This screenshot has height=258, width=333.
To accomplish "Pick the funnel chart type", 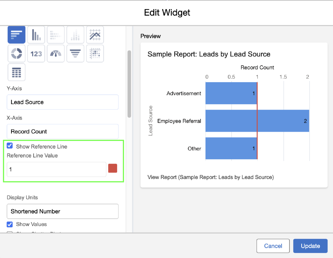I will 75,54.
